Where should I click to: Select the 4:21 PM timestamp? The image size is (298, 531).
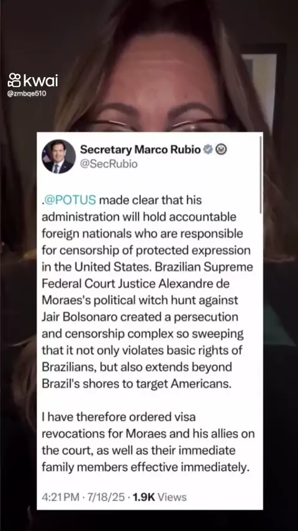[60, 497]
